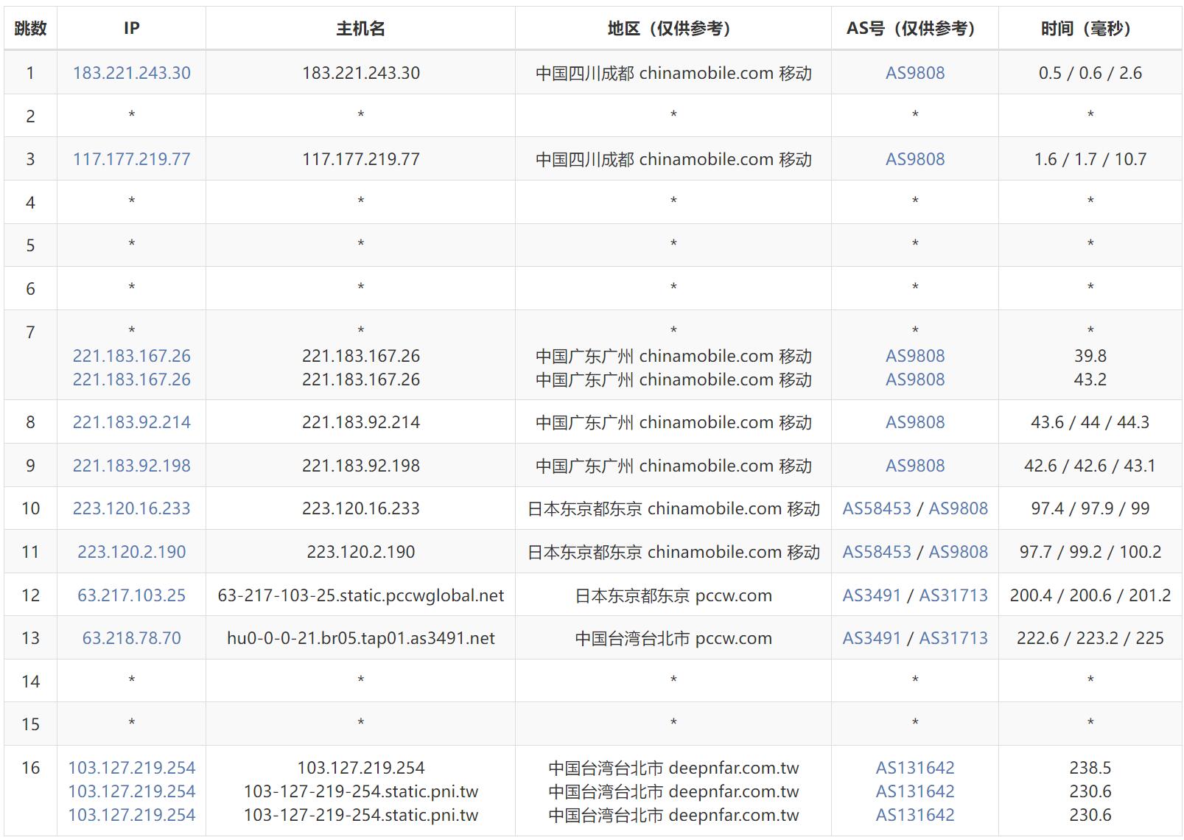Select region 中国台湾台北市 pccw.com
The width and height of the screenshot is (1184, 840).
(673, 638)
